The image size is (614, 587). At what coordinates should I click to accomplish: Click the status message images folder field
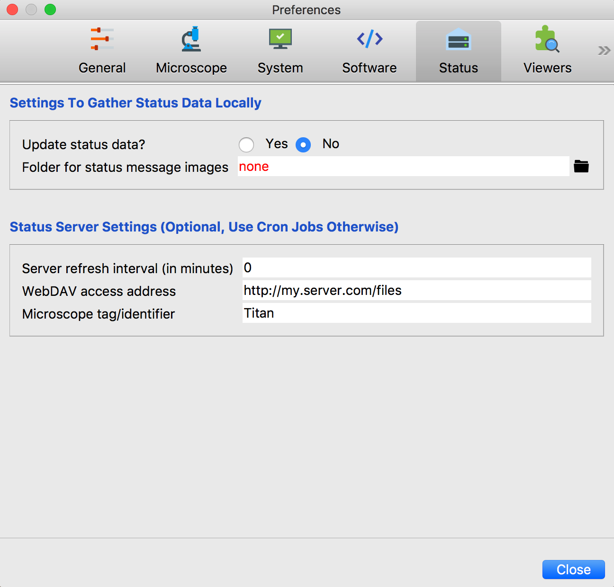(x=403, y=167)
